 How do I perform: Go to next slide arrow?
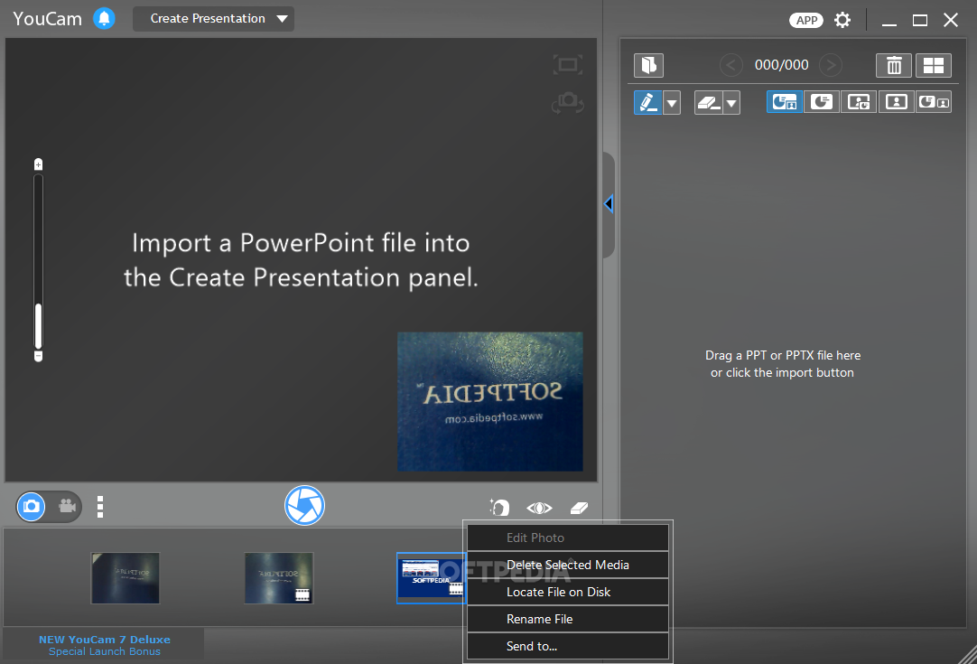click(x=831, y=65)
